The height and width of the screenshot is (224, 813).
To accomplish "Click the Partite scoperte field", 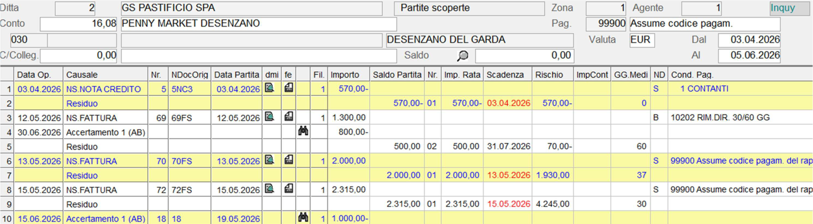I will point(469,8).
